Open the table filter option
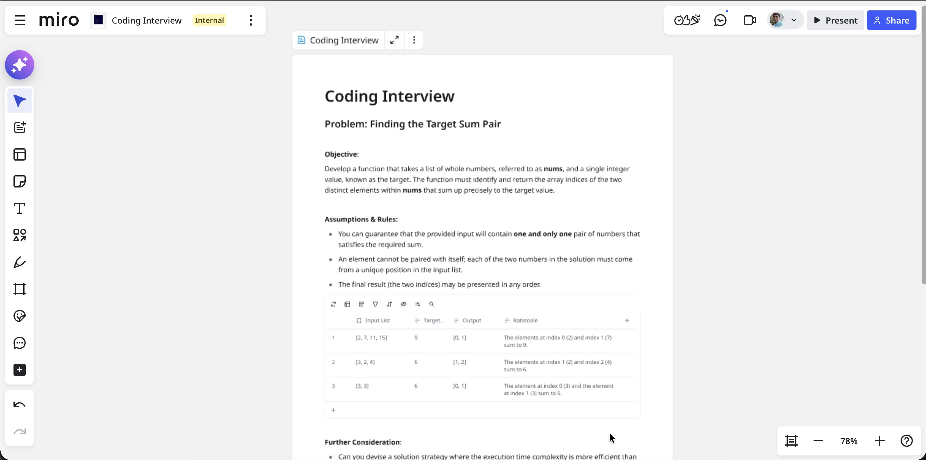 coord(375,304)
